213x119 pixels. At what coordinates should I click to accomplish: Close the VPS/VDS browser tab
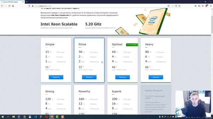tap(23, 2)
